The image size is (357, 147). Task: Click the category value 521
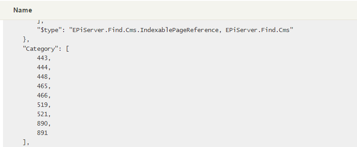(x=43, y=114)
